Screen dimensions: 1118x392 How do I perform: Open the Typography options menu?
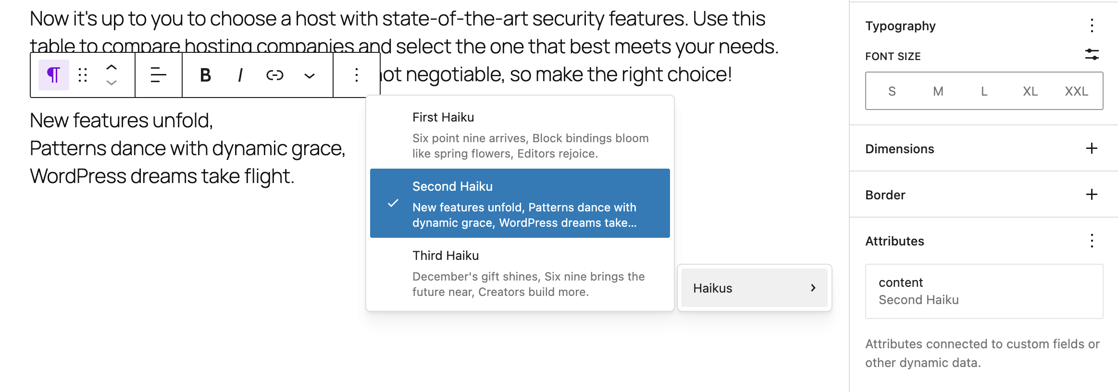click(1092, 26)
